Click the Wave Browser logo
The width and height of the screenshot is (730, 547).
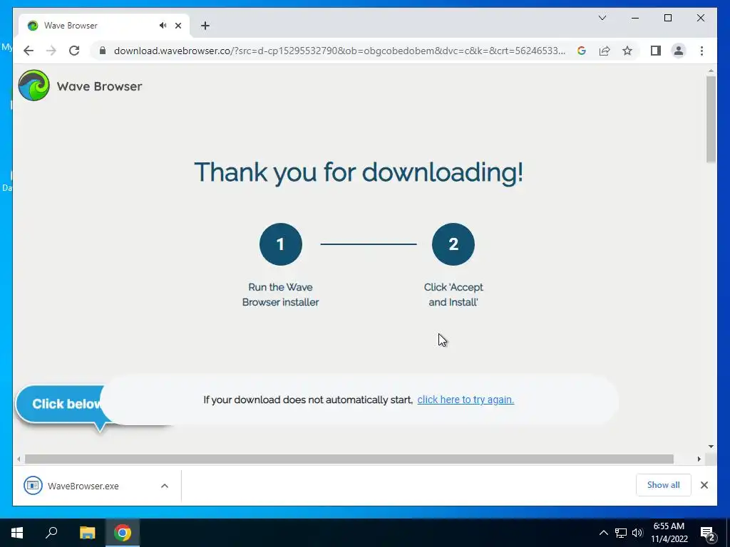pyautogui.click(x=34, y=85)
